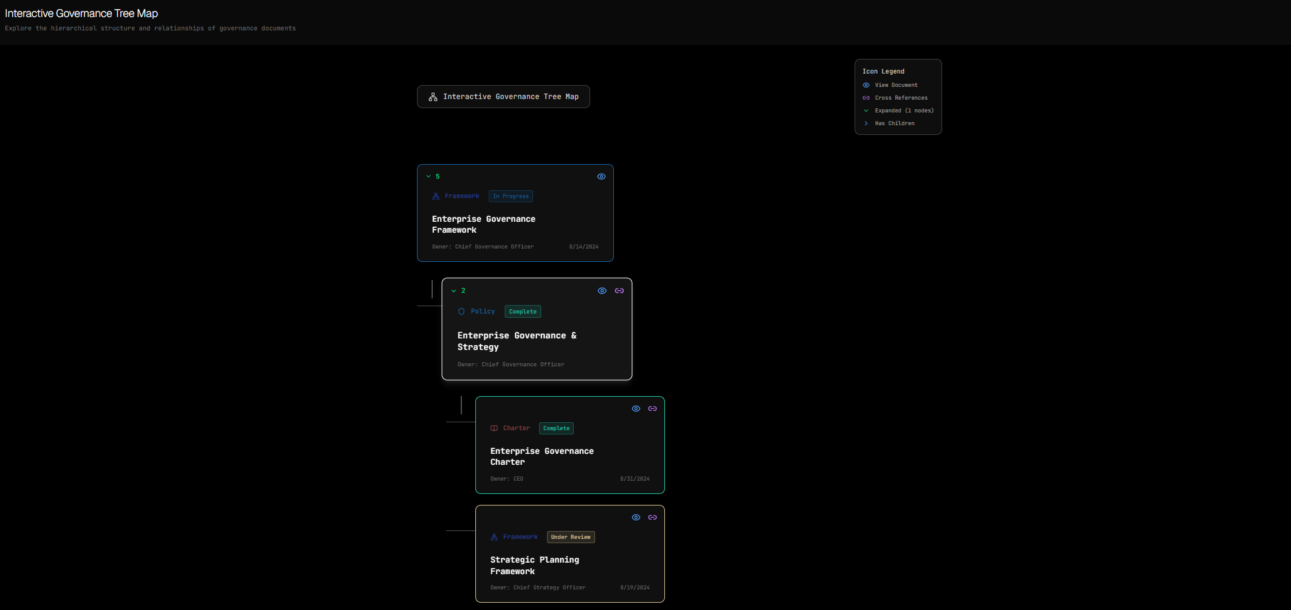
Task: Click the book Charter icon on Enterprise Governance Charter
Action: (494, 428)
